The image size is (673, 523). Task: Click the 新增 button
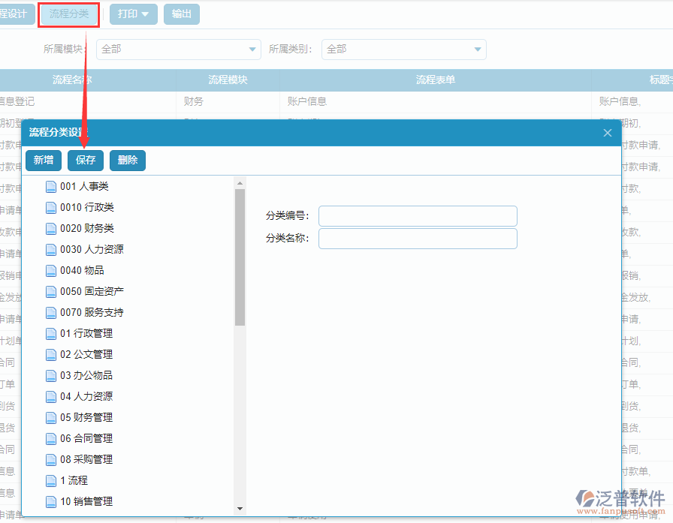pyautogui.click(x=43, y=160)
